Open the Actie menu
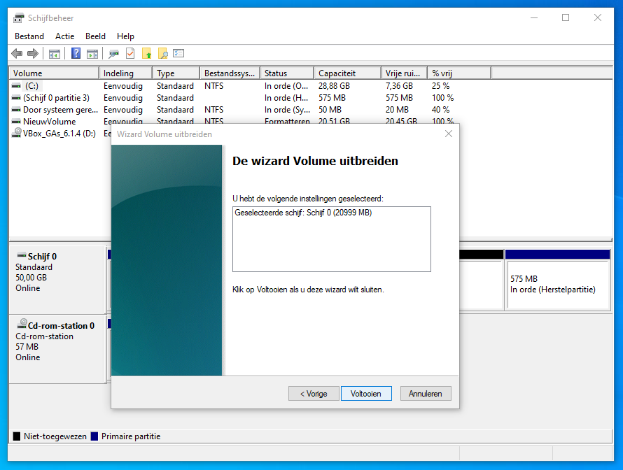Image resolution: width=623 pixels, height=470 pixels. pyautogui.click(x=64, y=36)
